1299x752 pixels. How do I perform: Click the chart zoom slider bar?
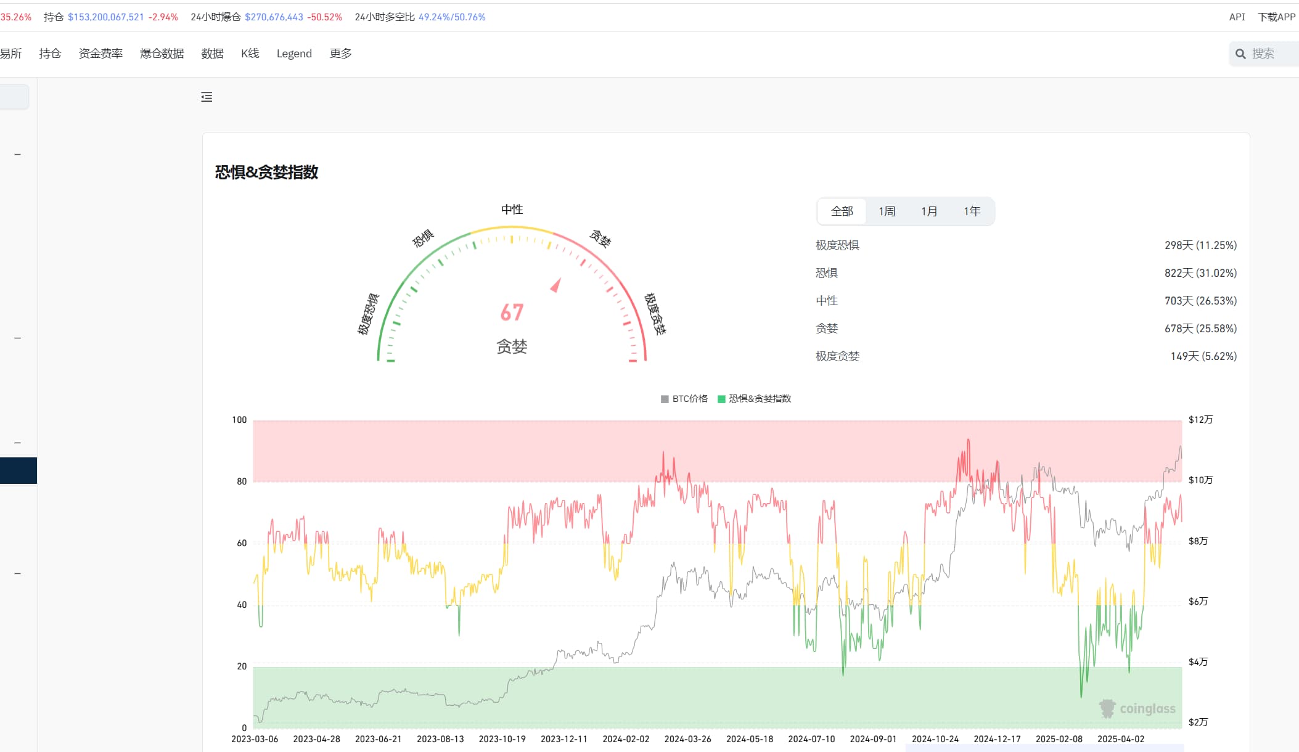pyautogui.click(x=1044, y=748)
